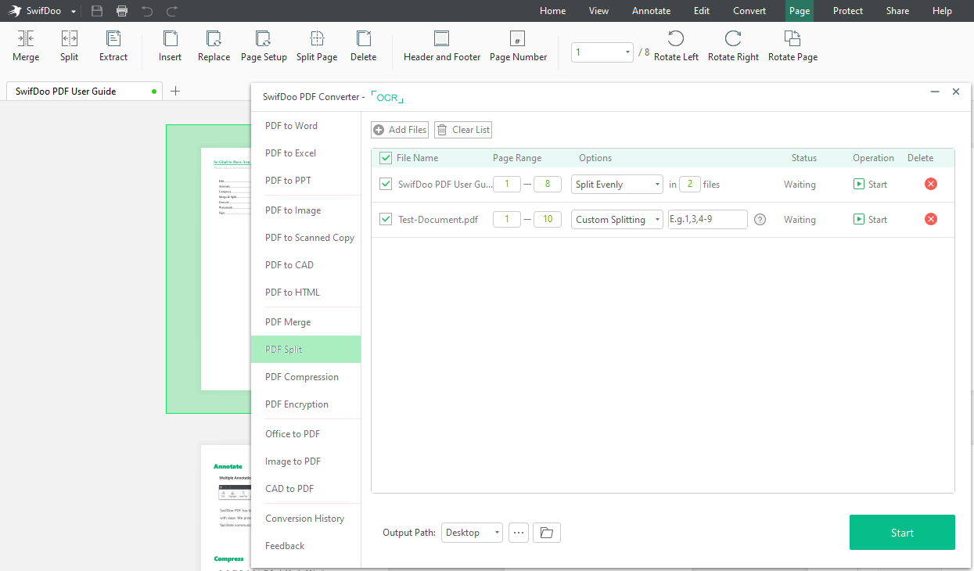Switch to SwifDoo PDF User Guide document tab
Viewport: 974px width, 571px height.
point(83,92)
